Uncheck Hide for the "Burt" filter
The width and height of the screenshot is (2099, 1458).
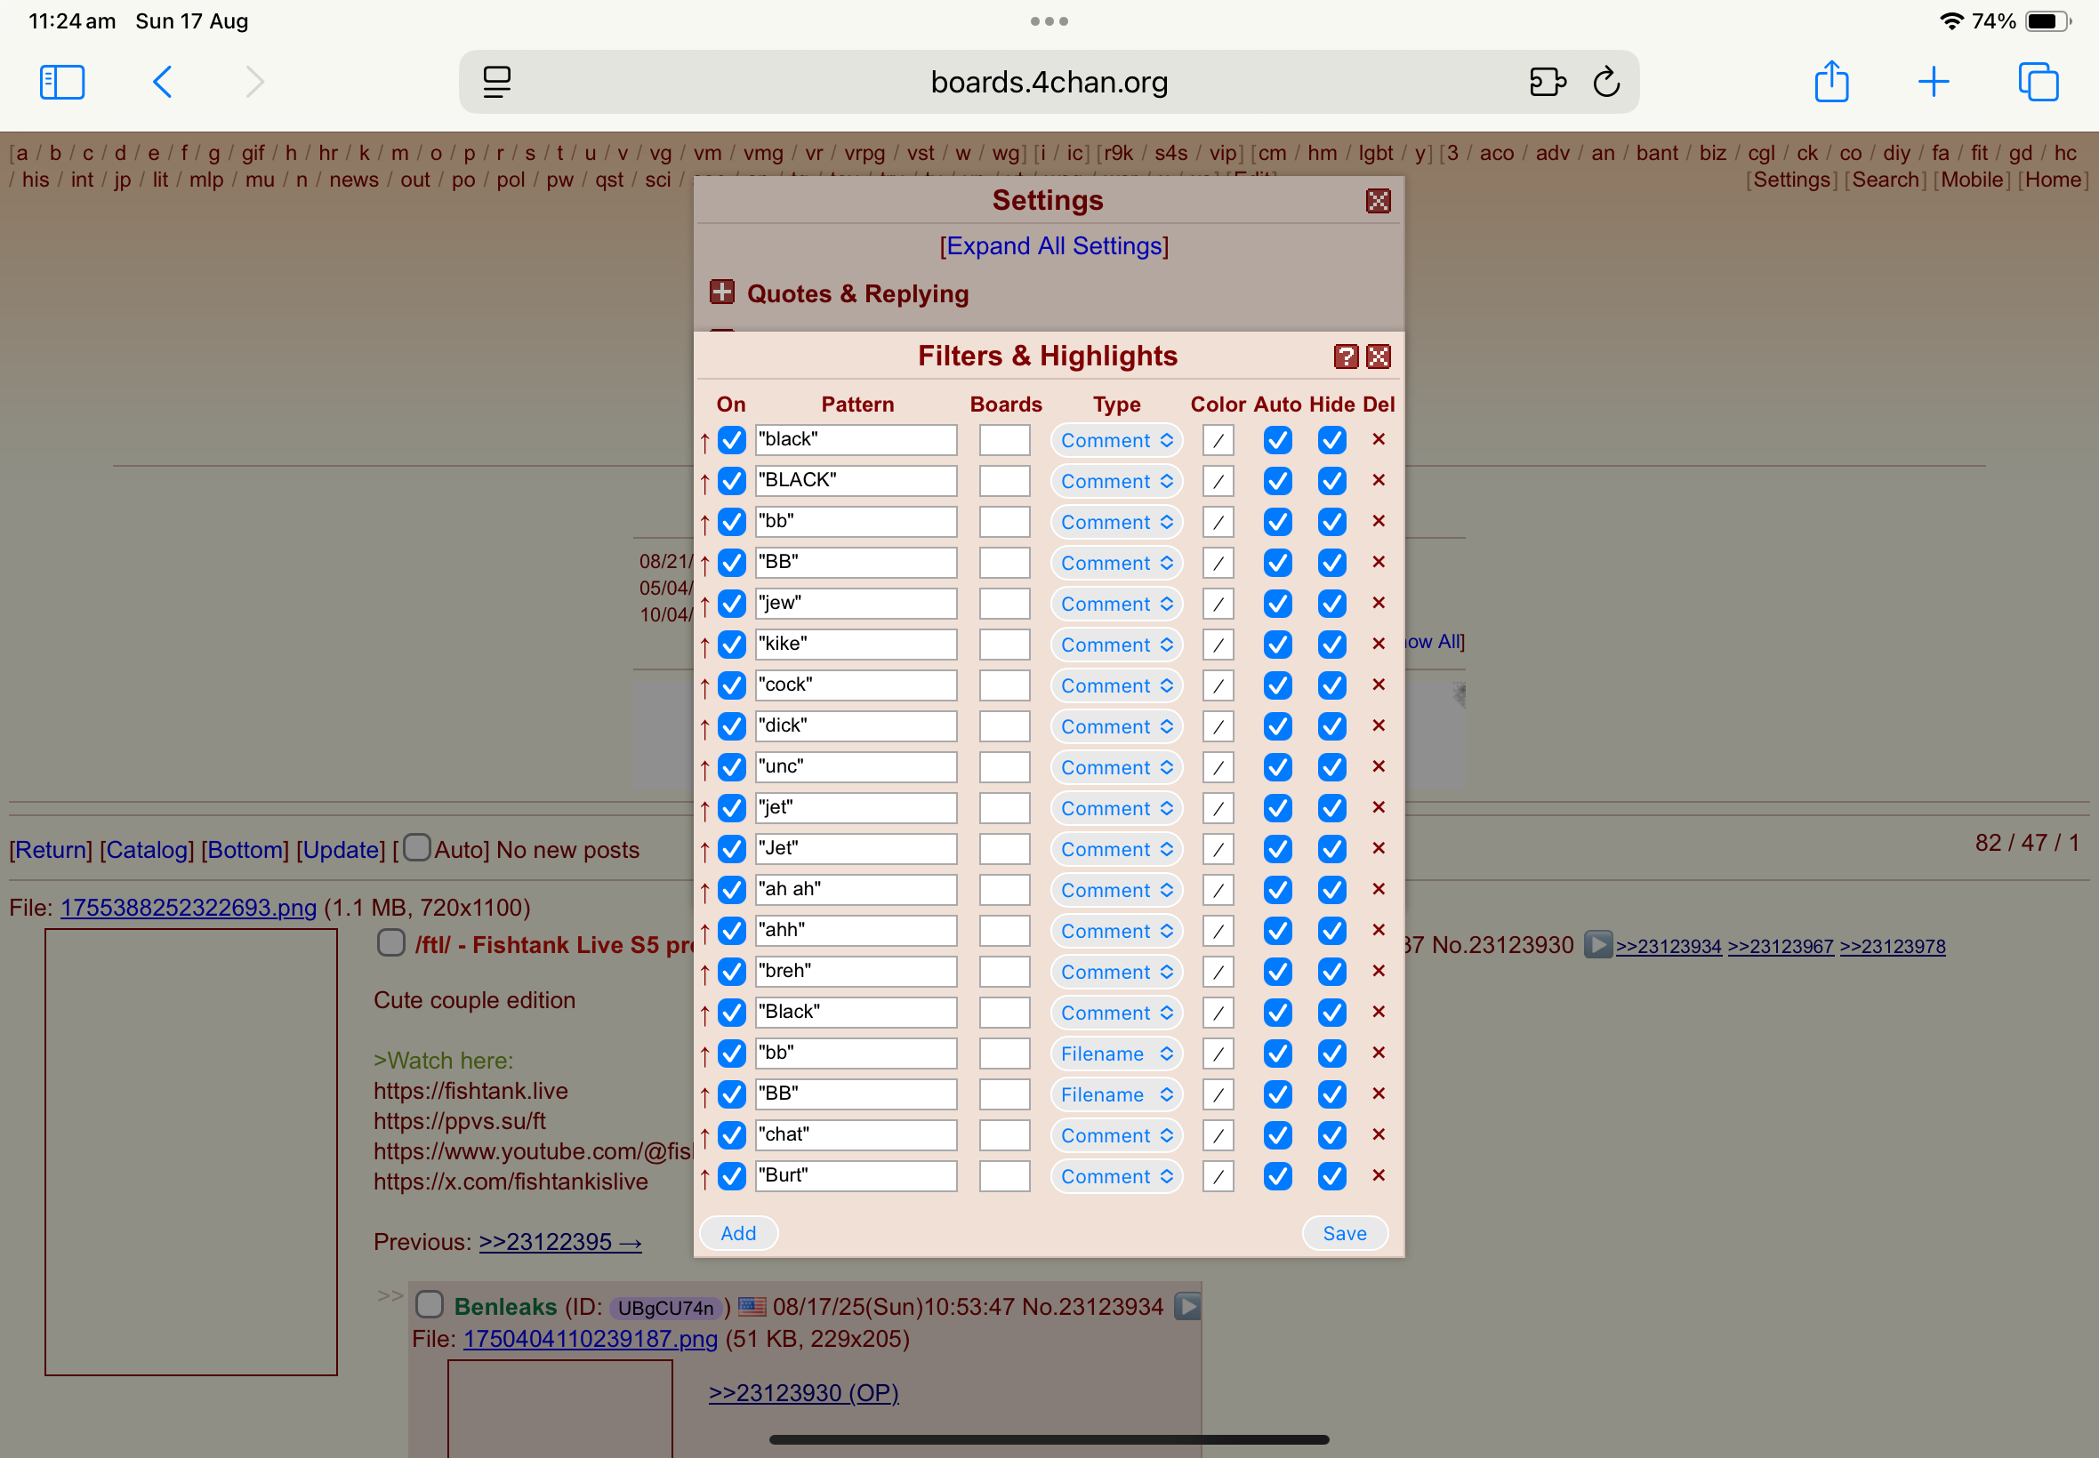tap(1331, 1177)
